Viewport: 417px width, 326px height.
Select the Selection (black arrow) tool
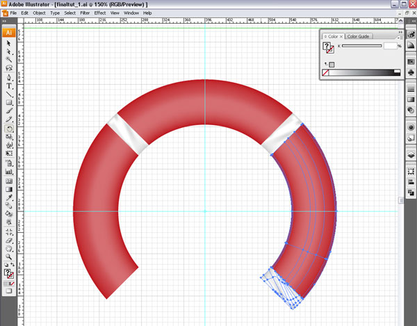click(9, 43)
